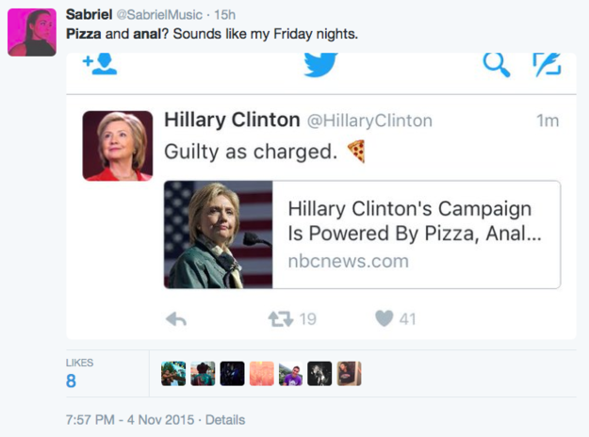This screenshot has width=589, height=437.
Task: Open the Details link
Action: click(224, 419)
